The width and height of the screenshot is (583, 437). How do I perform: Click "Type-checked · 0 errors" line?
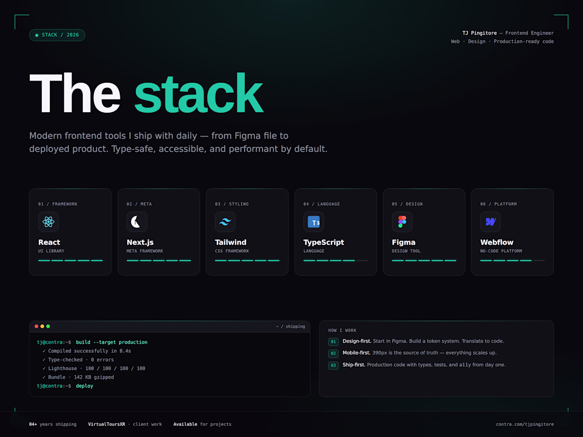[78, 360]
